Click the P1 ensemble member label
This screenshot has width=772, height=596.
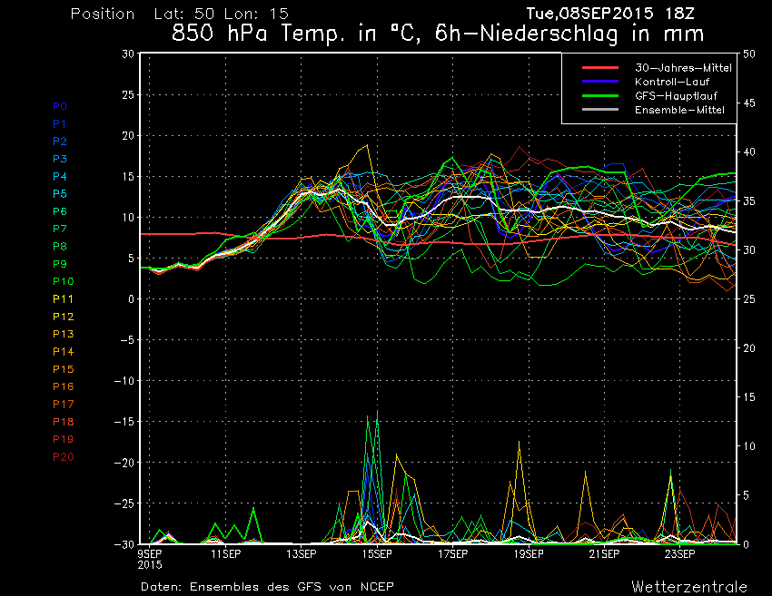(x=59, y=124)
